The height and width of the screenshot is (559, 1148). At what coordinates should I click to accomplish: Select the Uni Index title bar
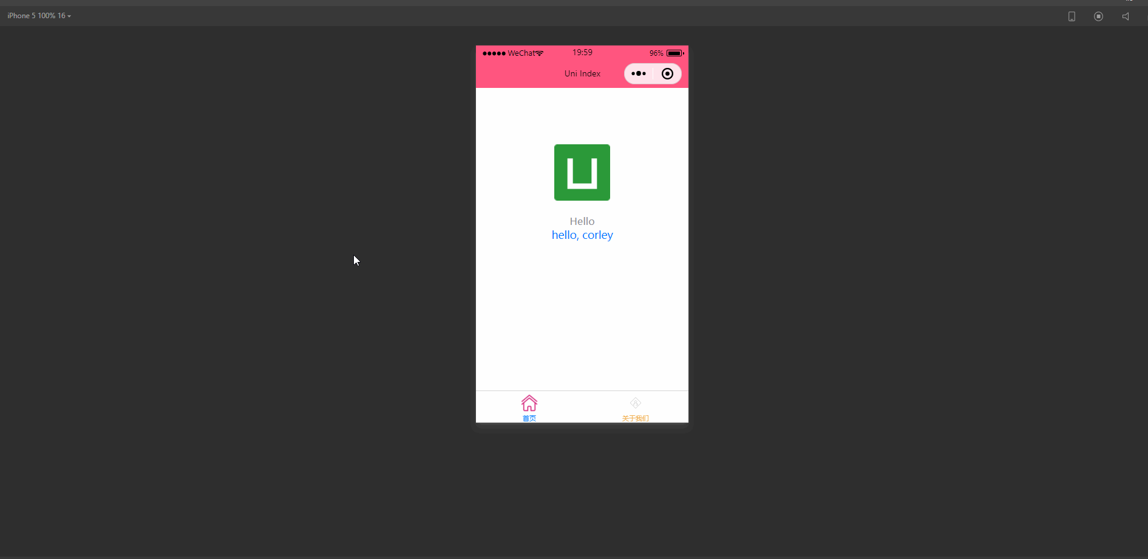pos(582,73)
